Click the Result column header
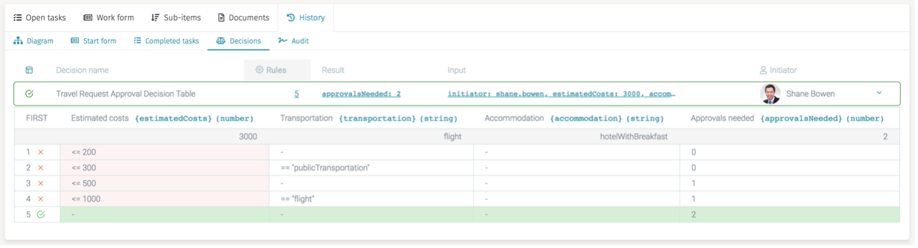 pos(333,70)
